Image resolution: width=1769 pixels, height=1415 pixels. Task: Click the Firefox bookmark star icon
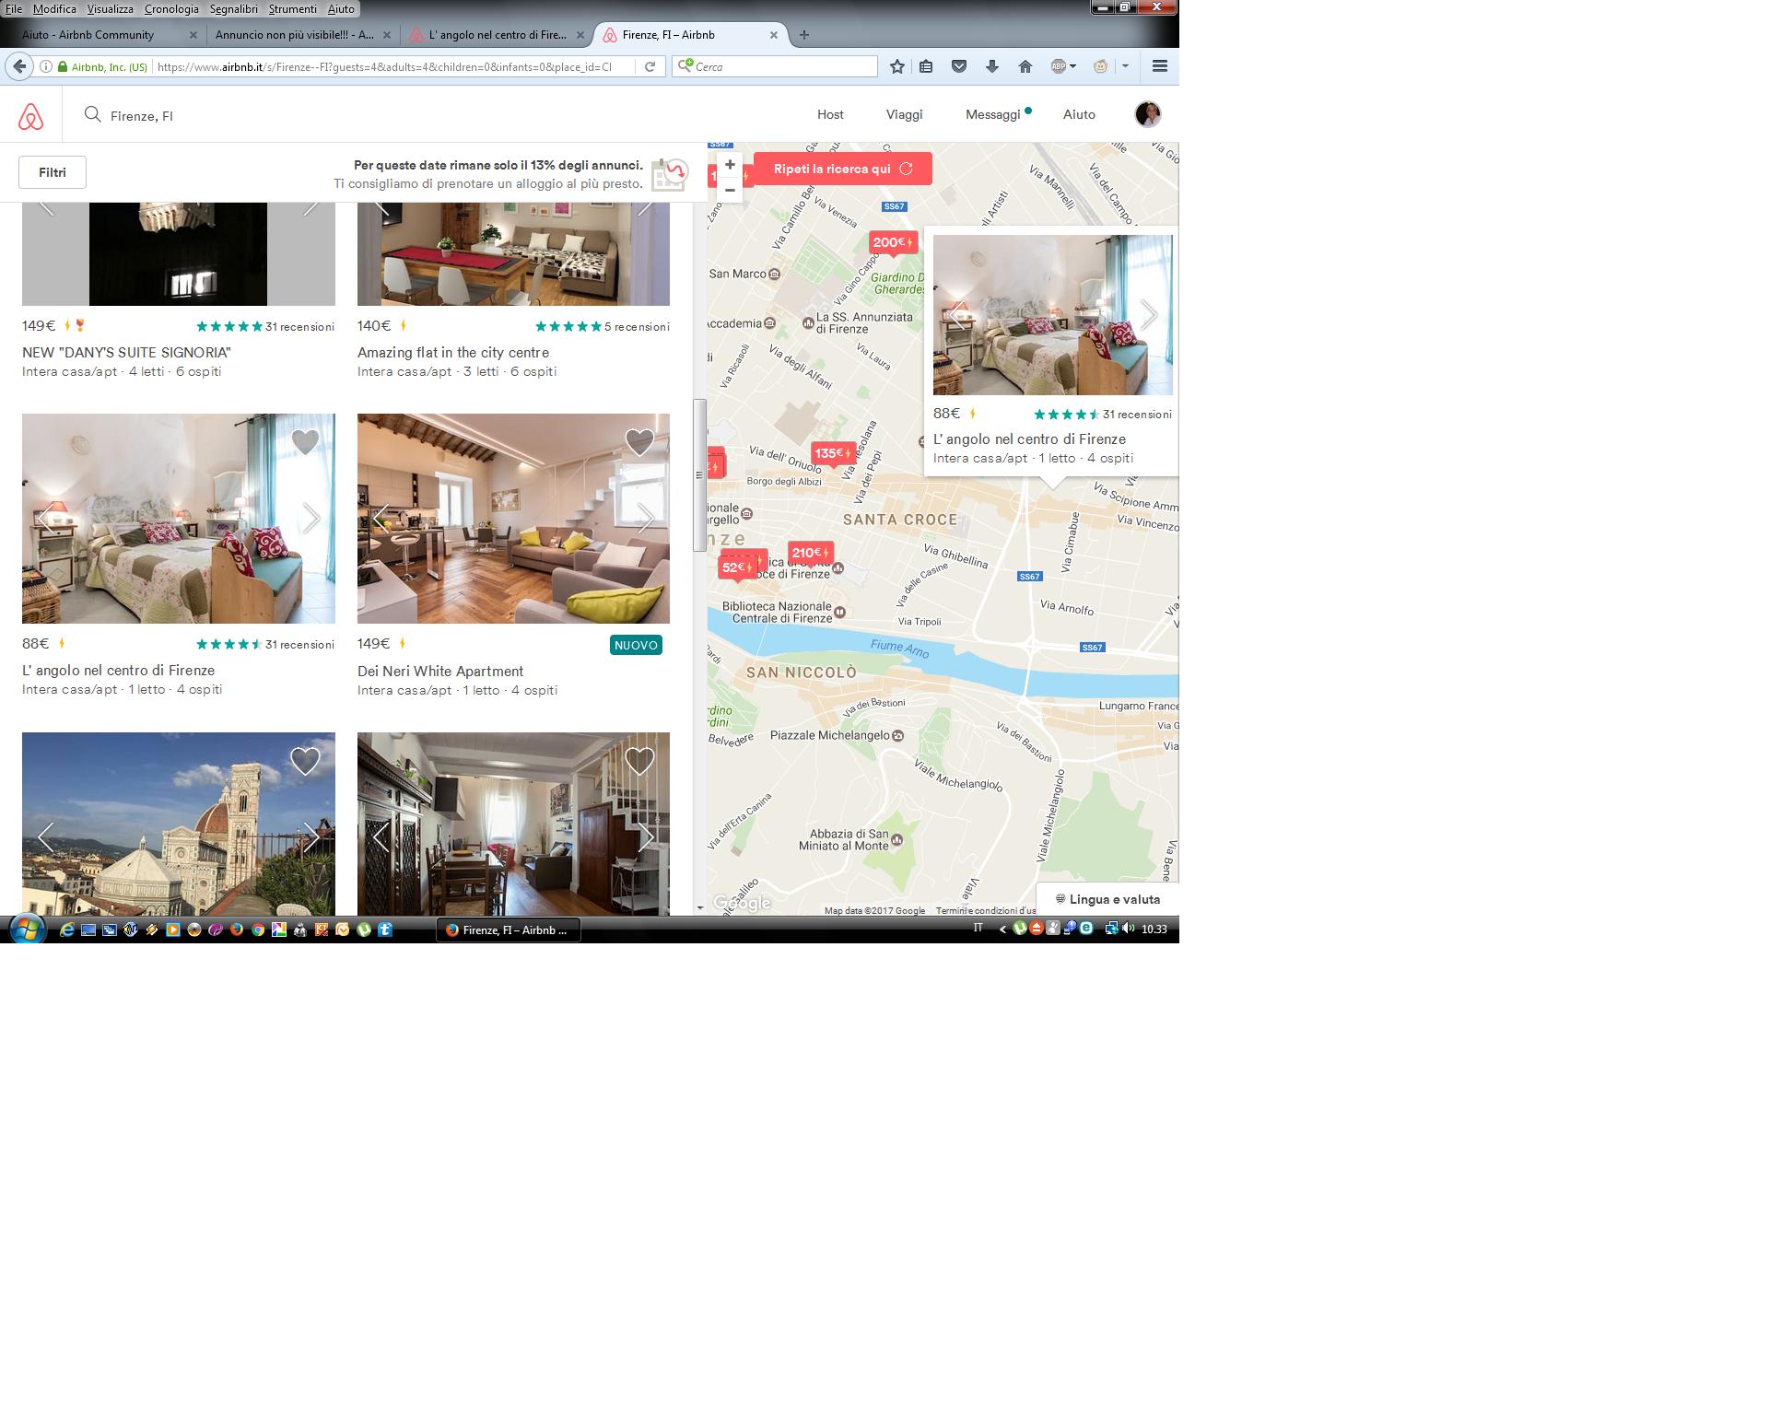pyautogui.click(x=897, y=66)
